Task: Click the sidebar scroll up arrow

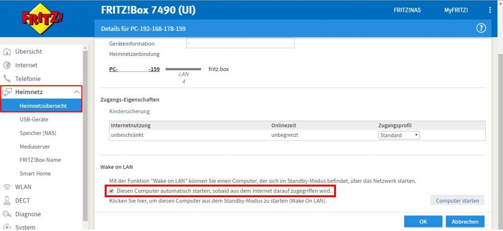Action: (85, 48)
